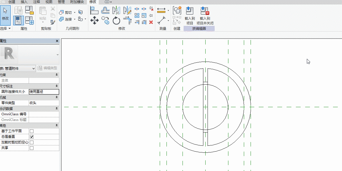342x171 pixels.
Task: Click the 圆形连接件大小 value field
Action: [x=44, y=92]
